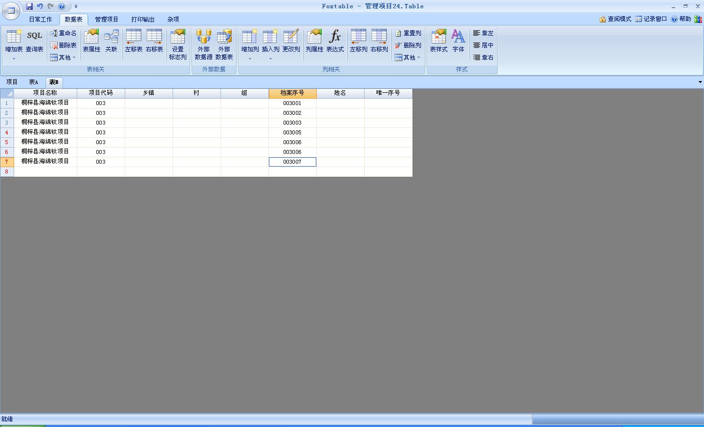Click the 表样式 table style icon
This screenshot has height=427, width=704.
[x=439, y=41]
